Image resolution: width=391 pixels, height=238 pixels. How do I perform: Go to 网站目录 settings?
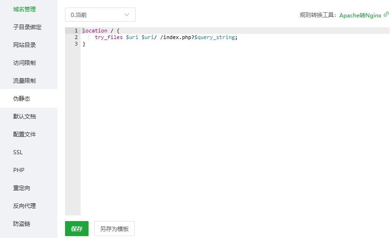(x=24, y=45)
